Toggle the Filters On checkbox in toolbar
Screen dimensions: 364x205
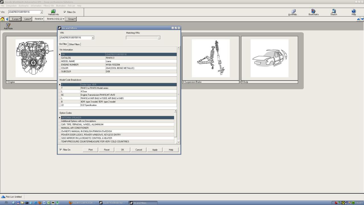click(x=65, y=12)
